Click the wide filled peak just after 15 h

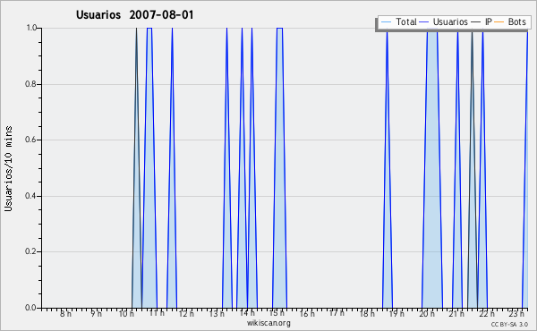click(279, 167)
